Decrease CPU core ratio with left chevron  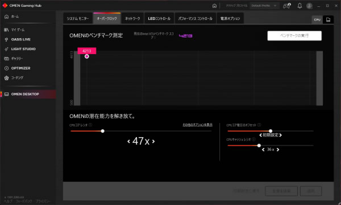click(x=128, y=141)
